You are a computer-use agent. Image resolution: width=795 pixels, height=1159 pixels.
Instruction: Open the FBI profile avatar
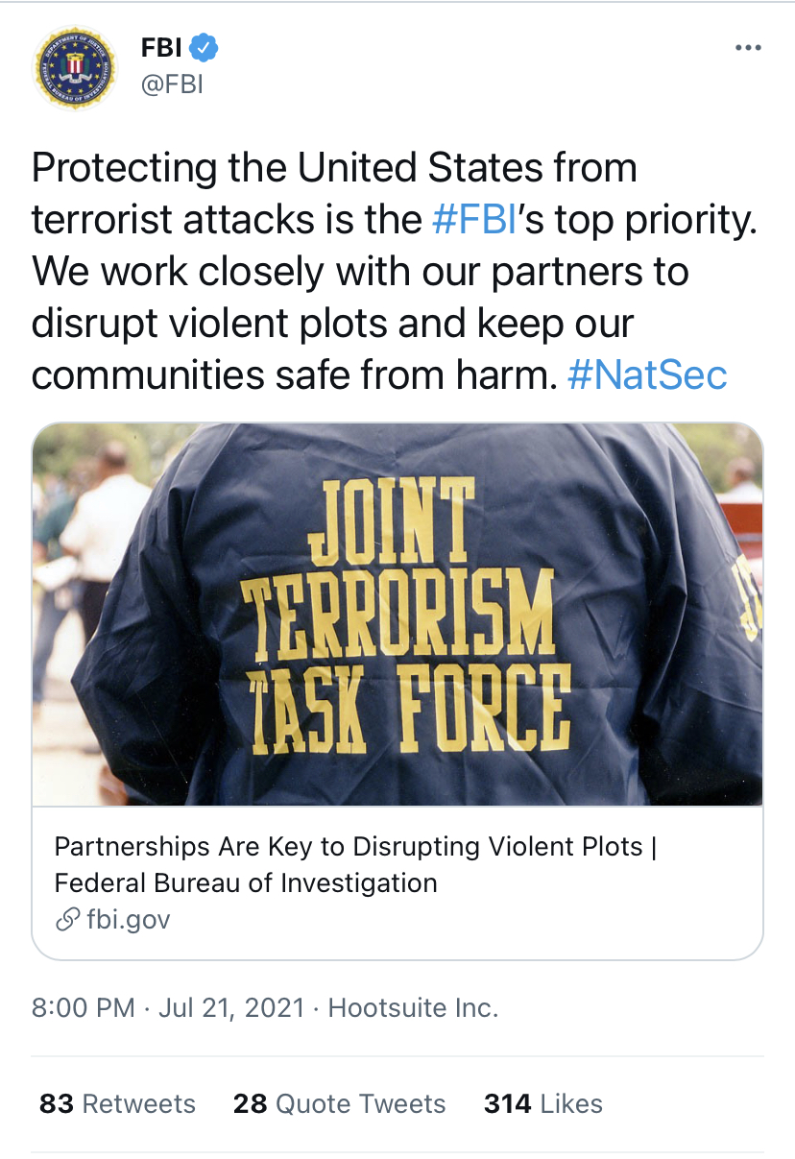[x=74, y=69]
